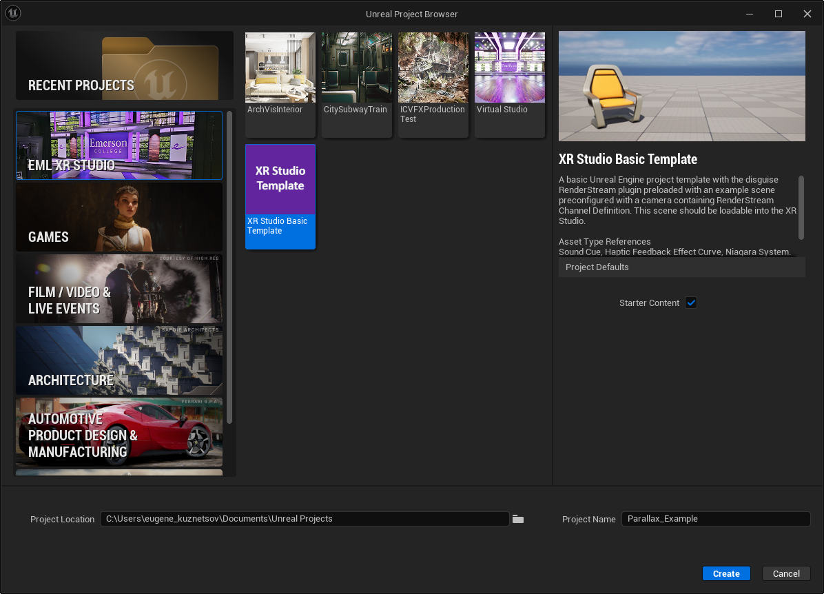Click the Asset Type References text
The height and width of the screenshot is (594, 824).
point(604,242)
